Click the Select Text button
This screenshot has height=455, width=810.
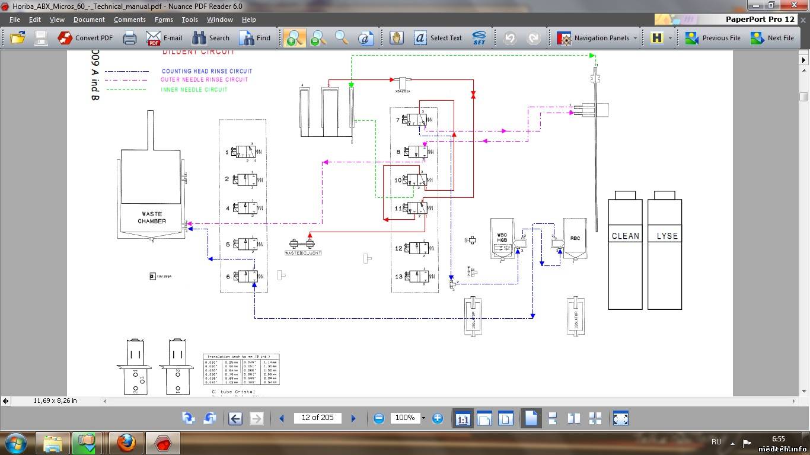point(438,38)
